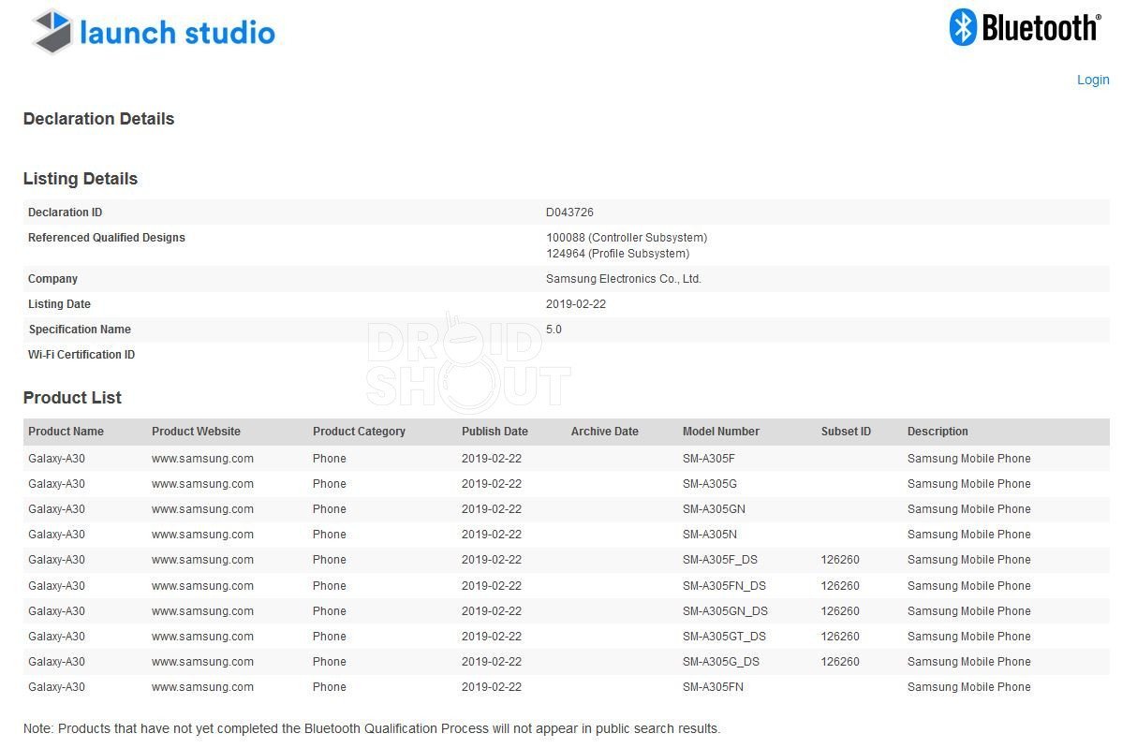Click Samsung Mobile Phone description in SM-A305N row
Screen dimensions: 1122x748
[968, 535]
